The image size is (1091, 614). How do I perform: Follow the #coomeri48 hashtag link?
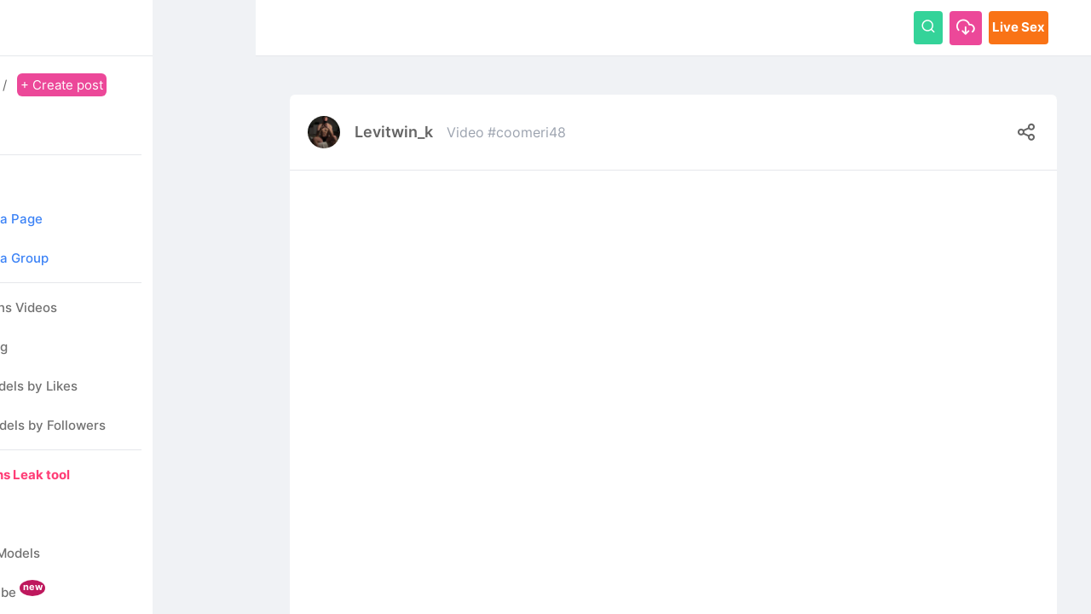[527, 133]
